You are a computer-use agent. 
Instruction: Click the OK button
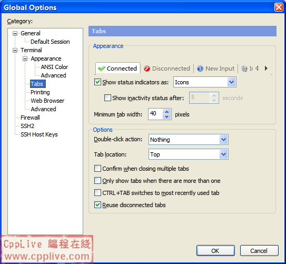pyautogui.click(x=215, y=251)
